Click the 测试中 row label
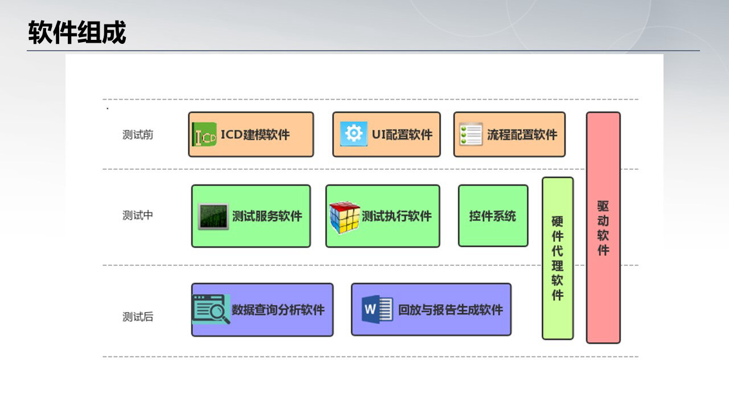The image size is (729, 410). (x=138, y=215)
